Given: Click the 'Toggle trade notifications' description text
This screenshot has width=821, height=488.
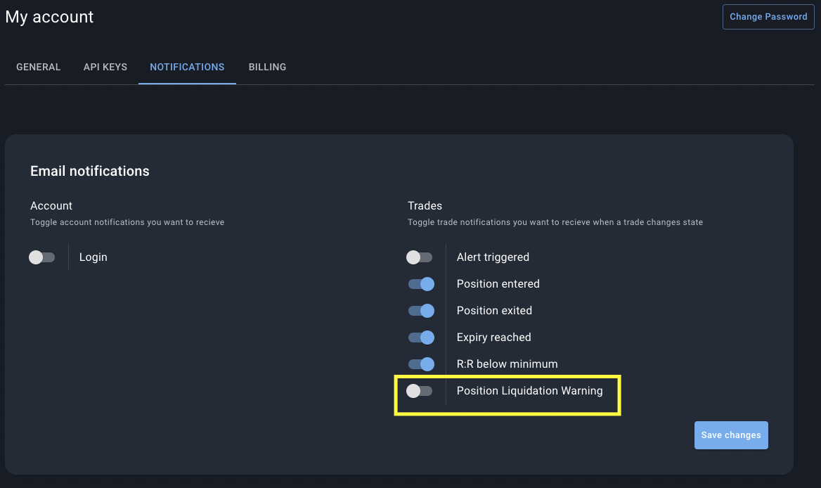Looking at the screenshot, I should pos(555,222).
